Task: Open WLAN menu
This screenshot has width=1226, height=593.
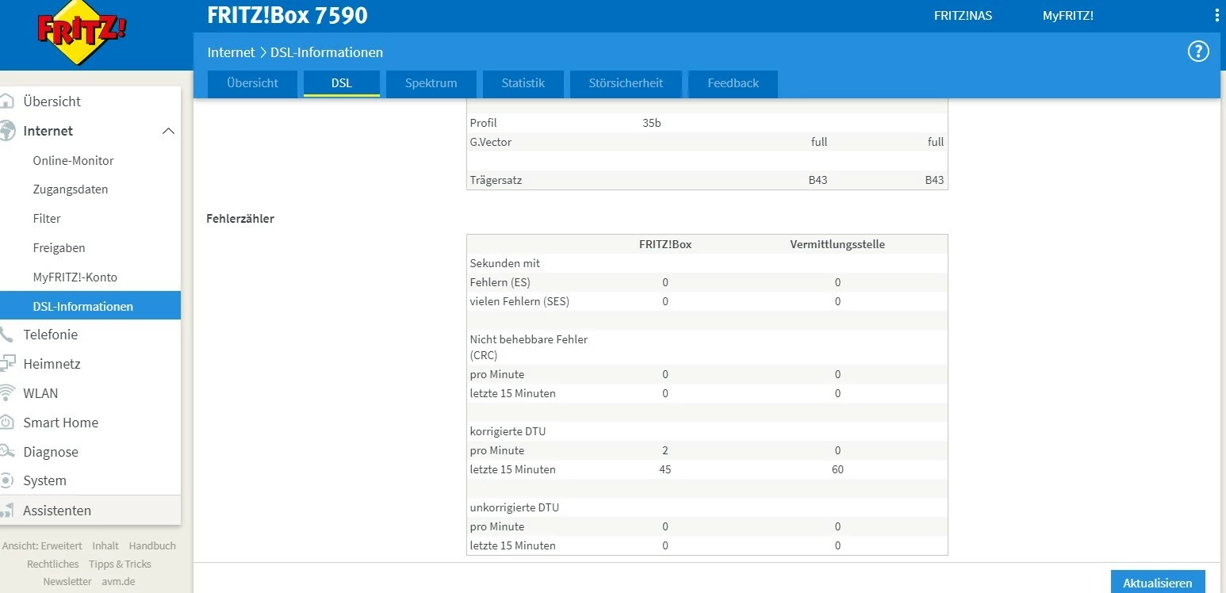Action: pos(40,393)
